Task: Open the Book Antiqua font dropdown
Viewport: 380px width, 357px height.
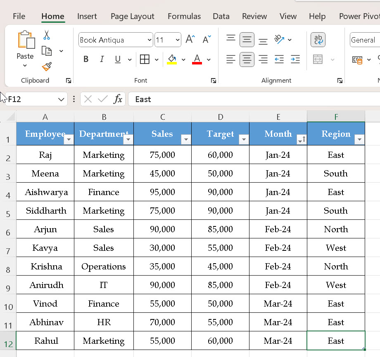Action: 149,40
